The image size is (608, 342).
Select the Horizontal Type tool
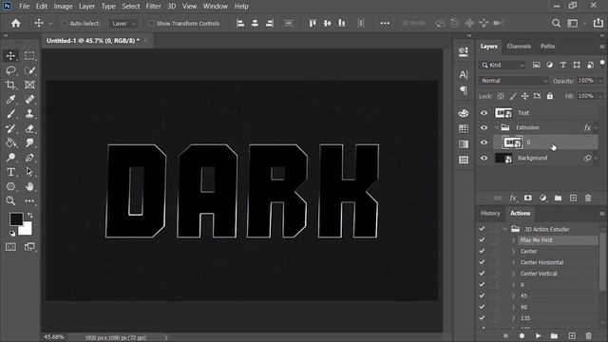click(x=10, y=172)
